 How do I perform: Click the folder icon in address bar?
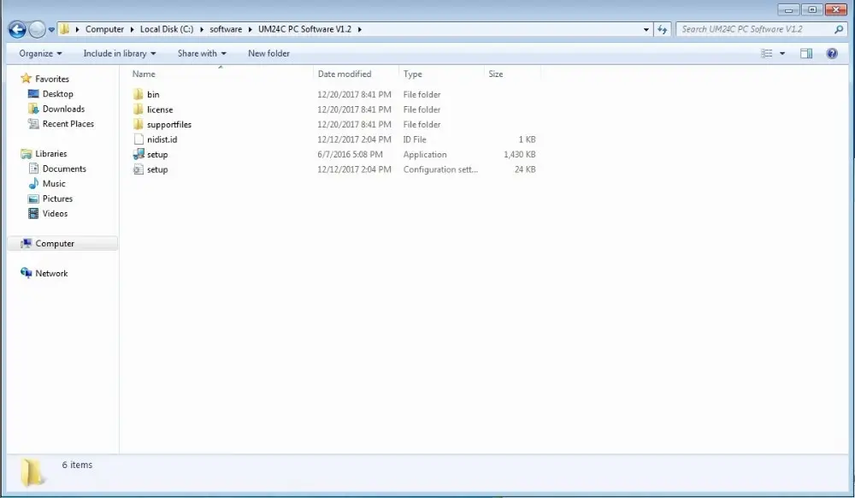pos(64,29)
